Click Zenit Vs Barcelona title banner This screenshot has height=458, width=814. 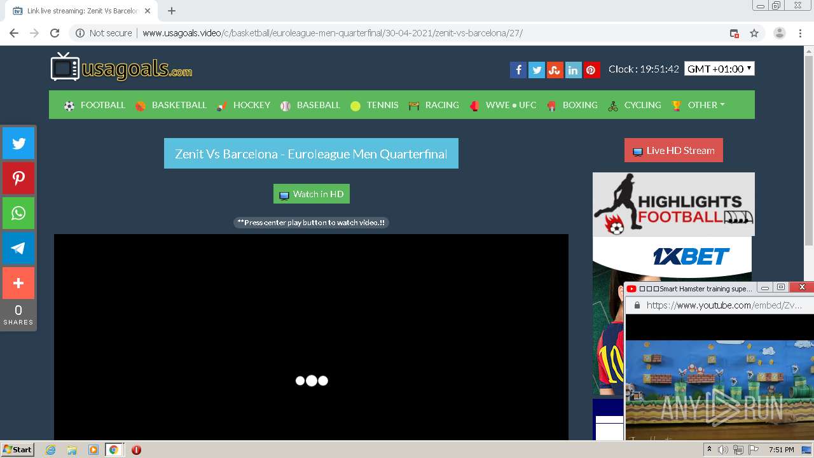[x=311, y=154]
